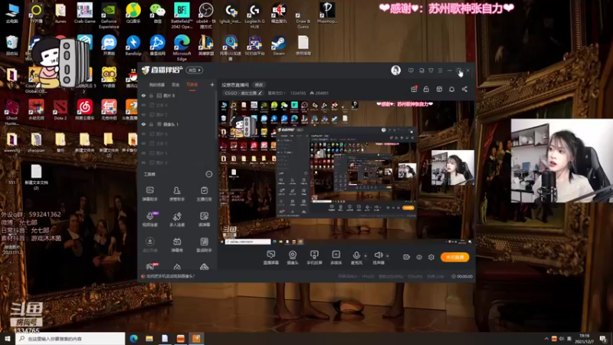
Task: Select the 图片 8 source row
Action: (x=178, y=95)
